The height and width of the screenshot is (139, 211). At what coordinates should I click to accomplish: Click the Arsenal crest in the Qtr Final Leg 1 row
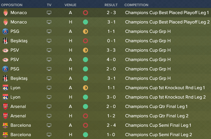(x=5, y=107)
